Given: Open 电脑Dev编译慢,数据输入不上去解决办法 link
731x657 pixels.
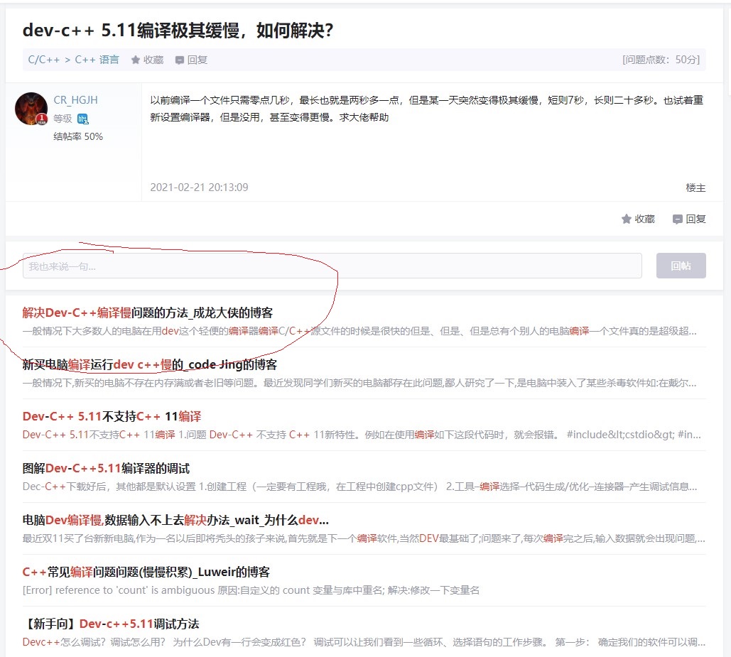Looking at the screenshot, I should (175, 520).
